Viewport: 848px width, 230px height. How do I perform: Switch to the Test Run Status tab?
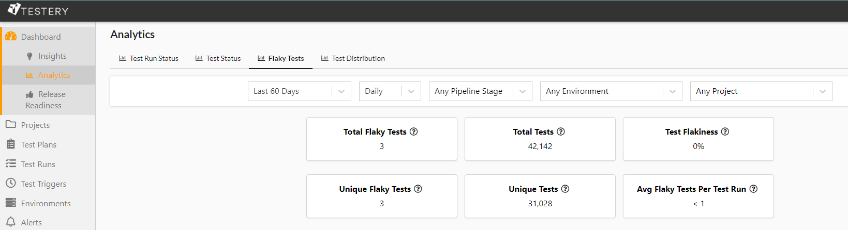click(x=148, y=58)
